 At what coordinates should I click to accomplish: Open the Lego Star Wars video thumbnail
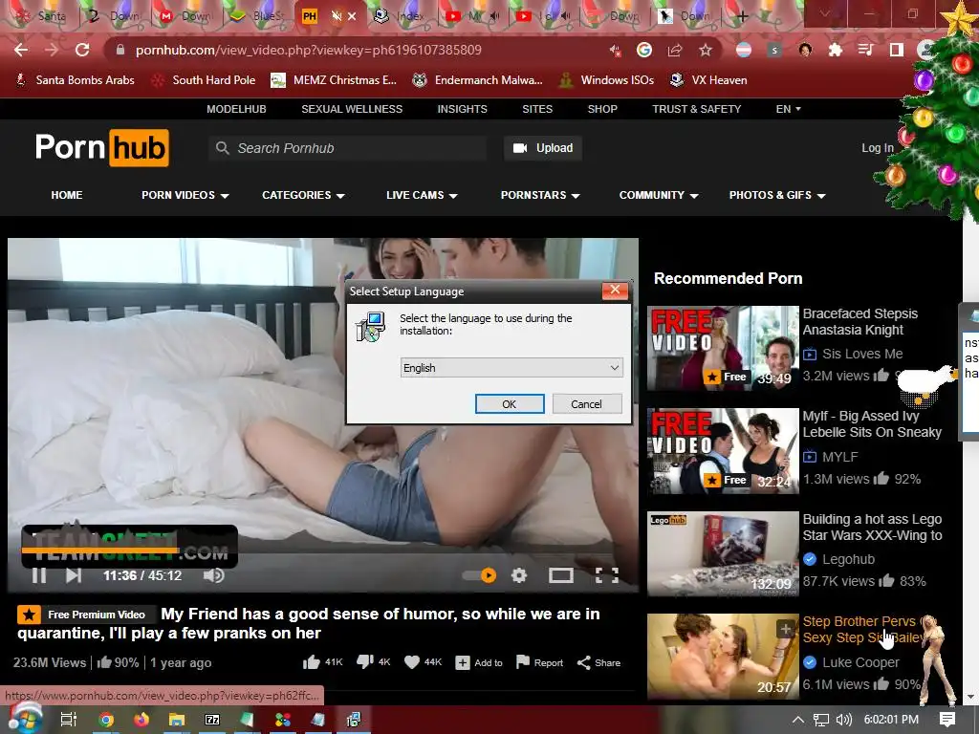[x=723, y=554]
